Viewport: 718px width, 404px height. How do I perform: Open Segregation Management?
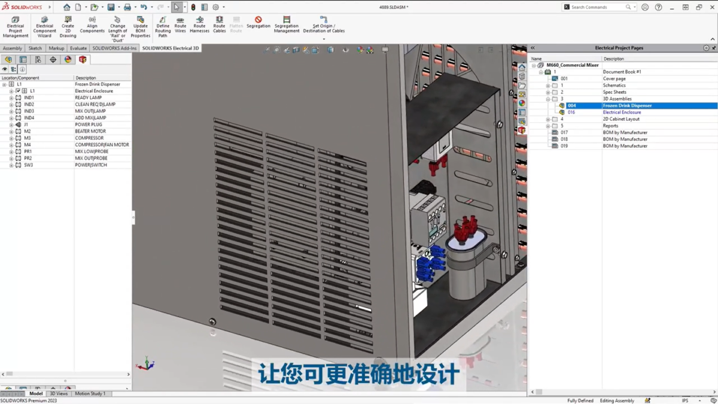click(287, 25)
